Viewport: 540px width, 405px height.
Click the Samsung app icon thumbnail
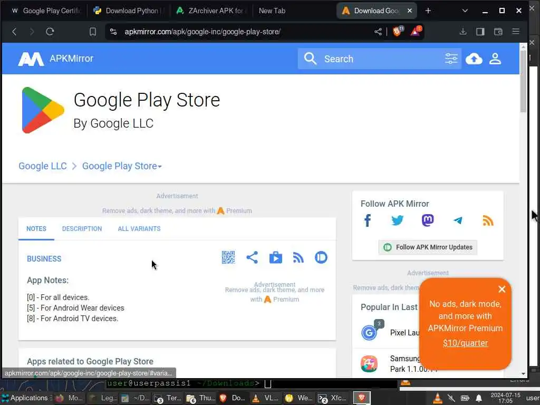369,364
